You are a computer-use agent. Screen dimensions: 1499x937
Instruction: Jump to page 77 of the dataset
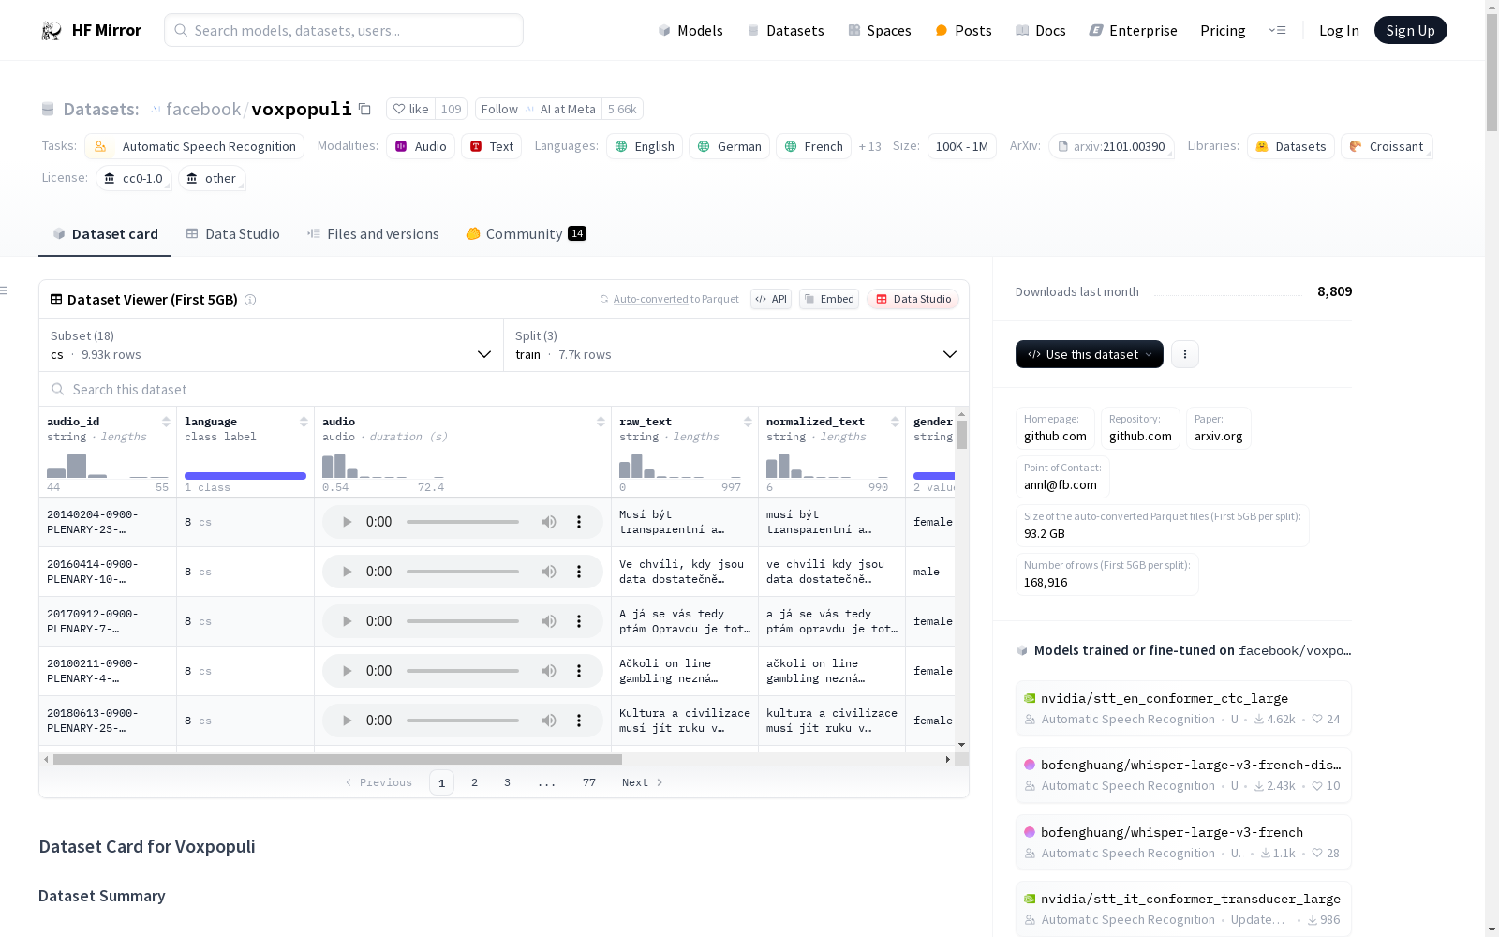(588, 782)
